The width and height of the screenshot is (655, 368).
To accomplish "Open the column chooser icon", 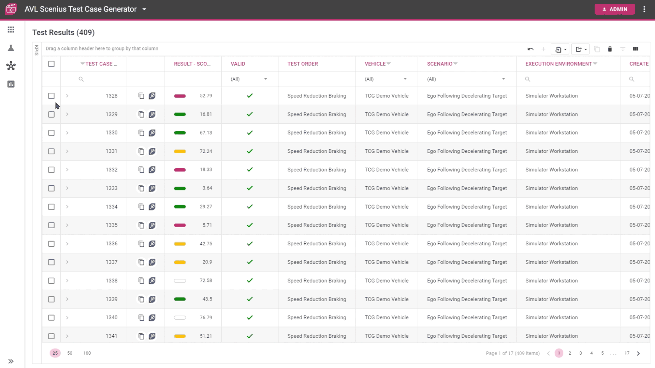I will [636, 49].
